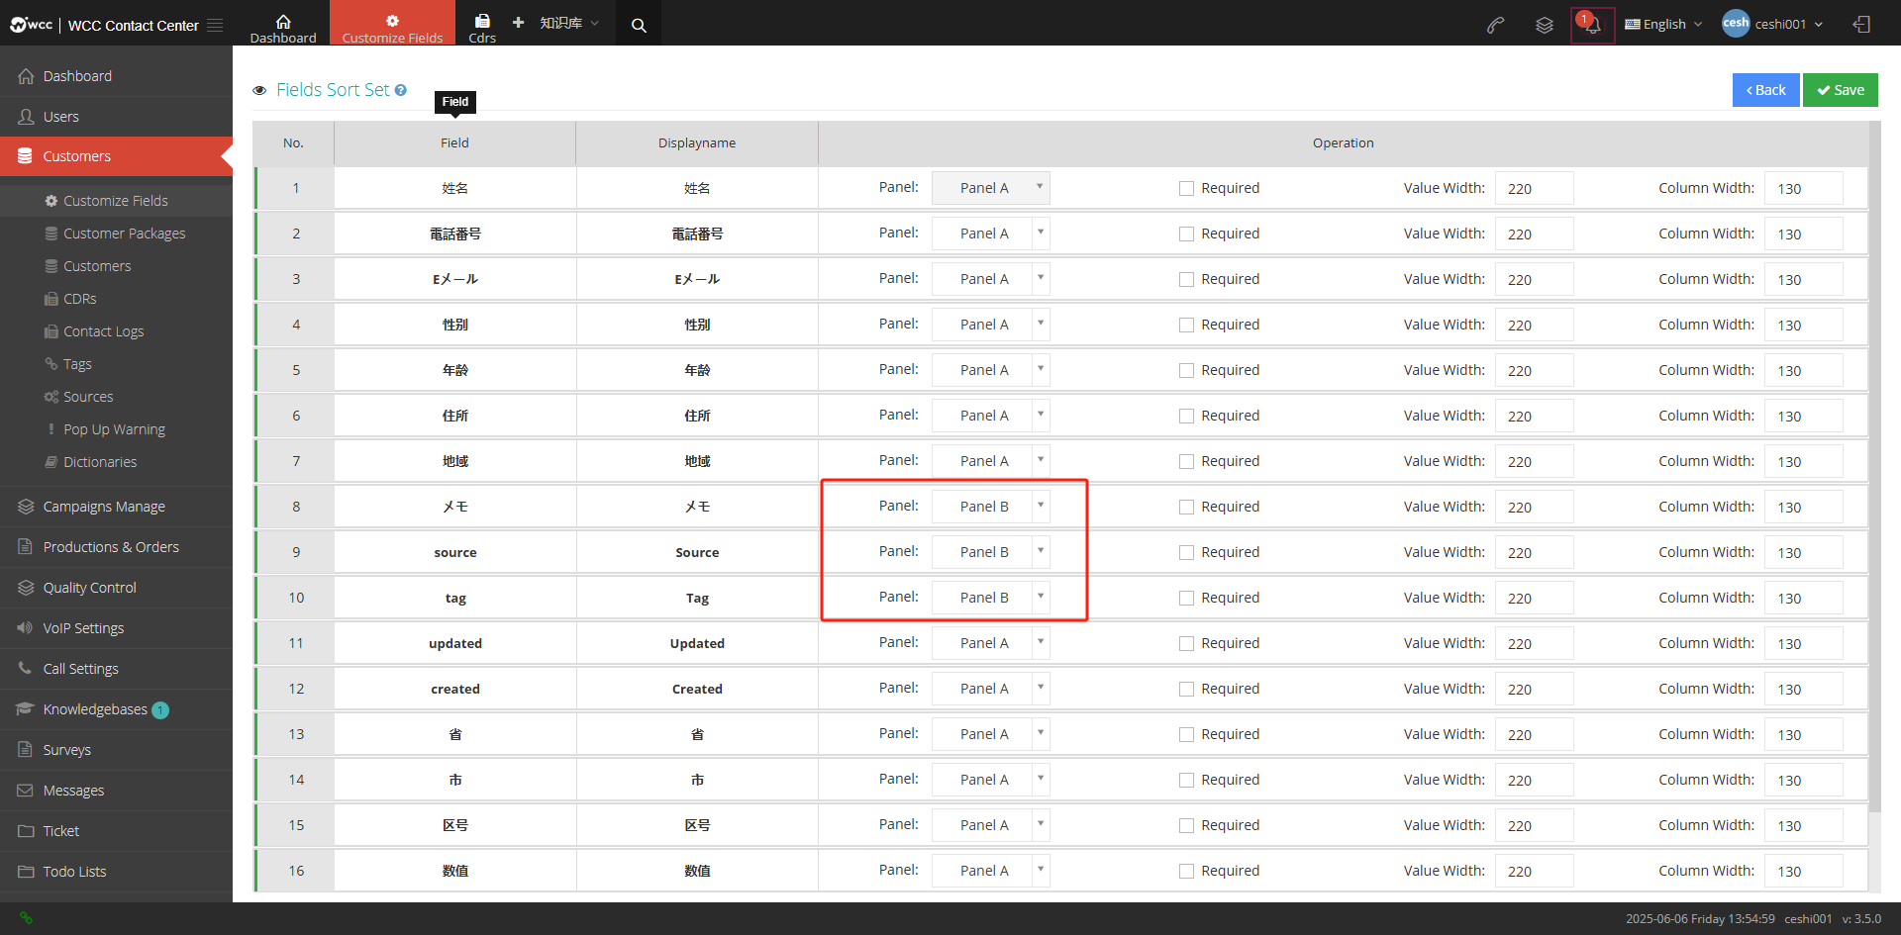Click the Sources gears icon in the sidebar
The width and height of the screenshot is (1901, 935).
[x=51, y=397]
